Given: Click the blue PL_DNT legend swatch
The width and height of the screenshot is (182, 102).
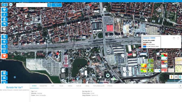Looking at the screenshot, I should tap(144, 46).
